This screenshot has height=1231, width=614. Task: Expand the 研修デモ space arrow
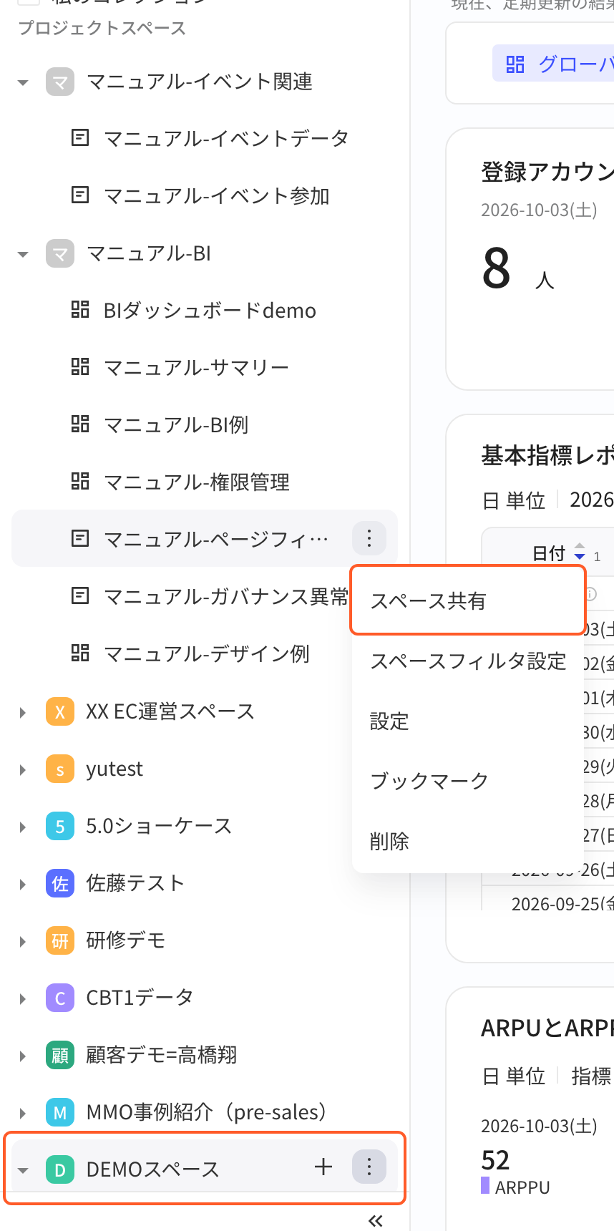23,941
